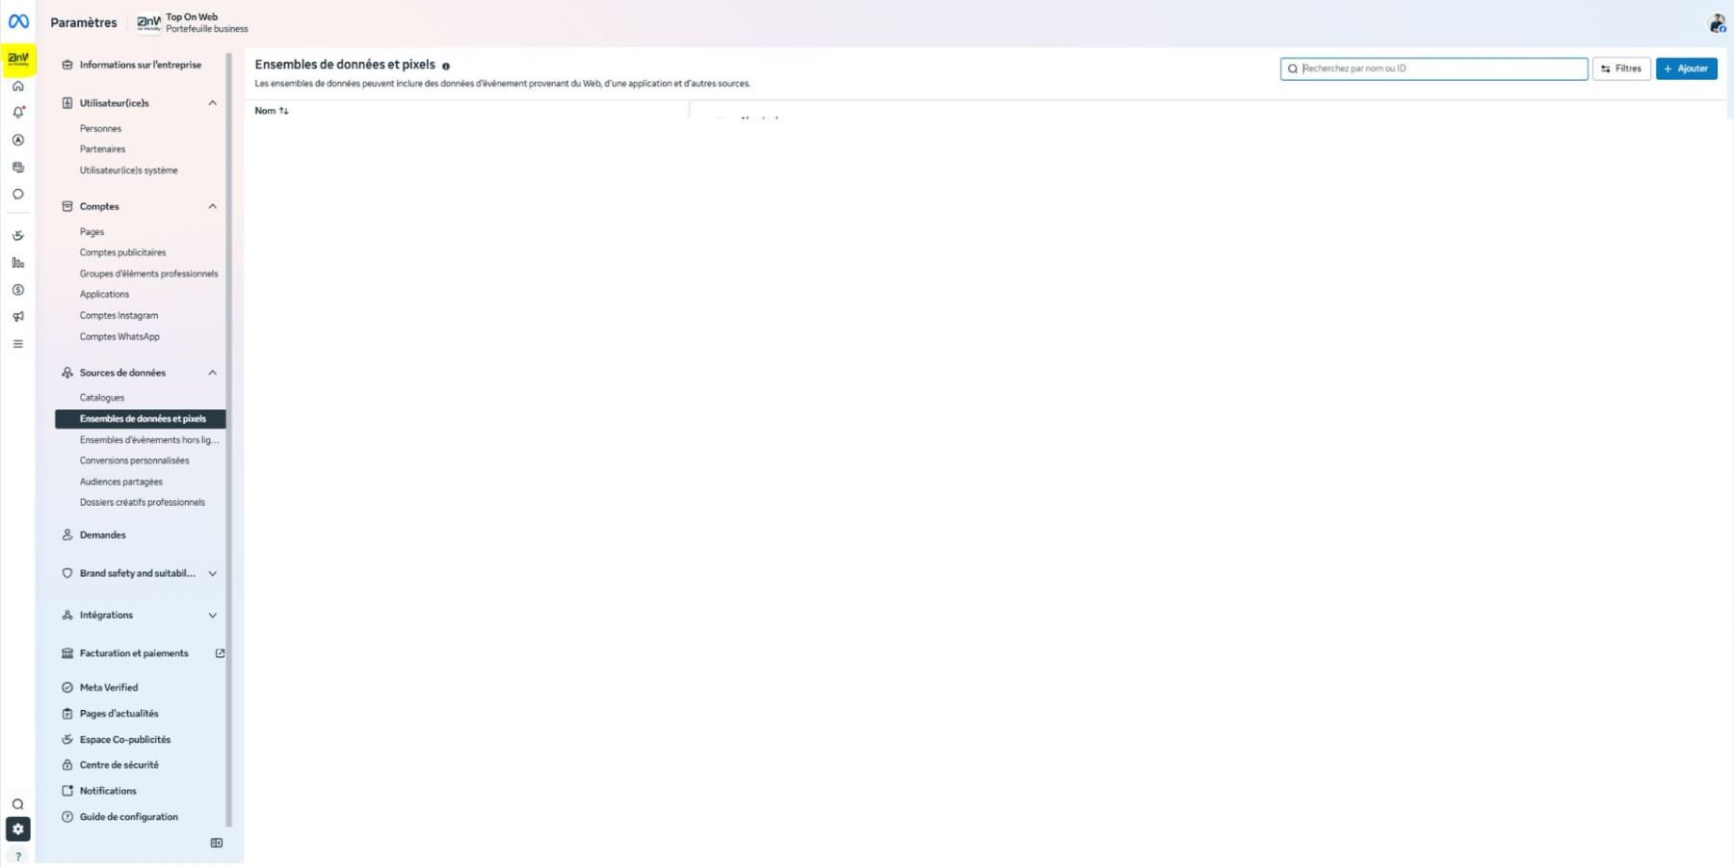Expand the Intégrations section
Screen dimensions: 1734x867
pyautogui.click(x=212, y=616)
